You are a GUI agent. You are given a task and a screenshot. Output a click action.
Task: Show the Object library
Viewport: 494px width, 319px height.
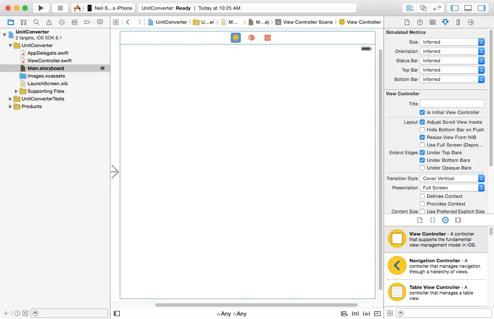pos(445,220)
